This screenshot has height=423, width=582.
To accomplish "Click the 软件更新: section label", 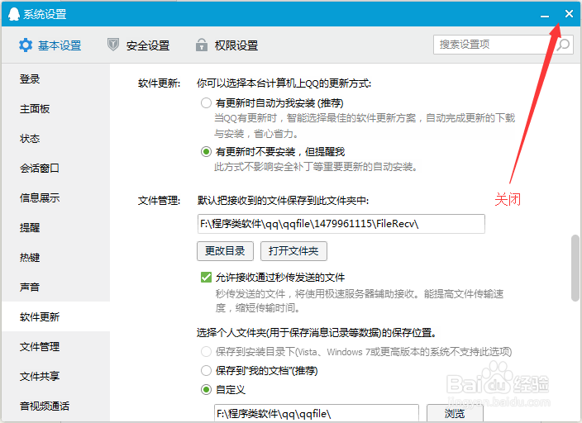I will tap(159, 83).
